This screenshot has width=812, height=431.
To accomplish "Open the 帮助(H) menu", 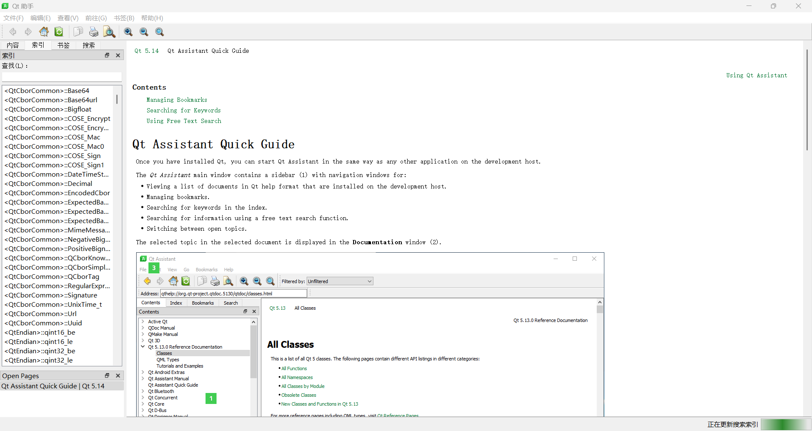I will (x=152, y=18).
